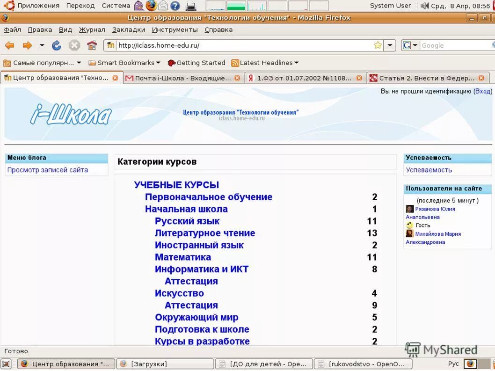
Task: Open the Инструменты menu
Action: (x=175, y=29)
